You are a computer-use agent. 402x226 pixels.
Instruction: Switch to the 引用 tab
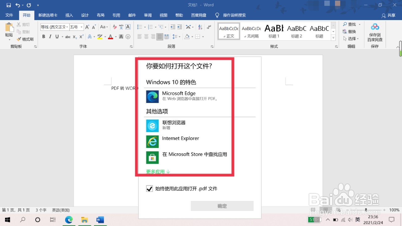[116, 15]
